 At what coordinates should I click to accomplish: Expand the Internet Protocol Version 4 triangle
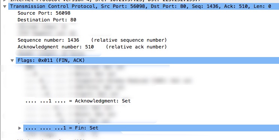(5, 0)
